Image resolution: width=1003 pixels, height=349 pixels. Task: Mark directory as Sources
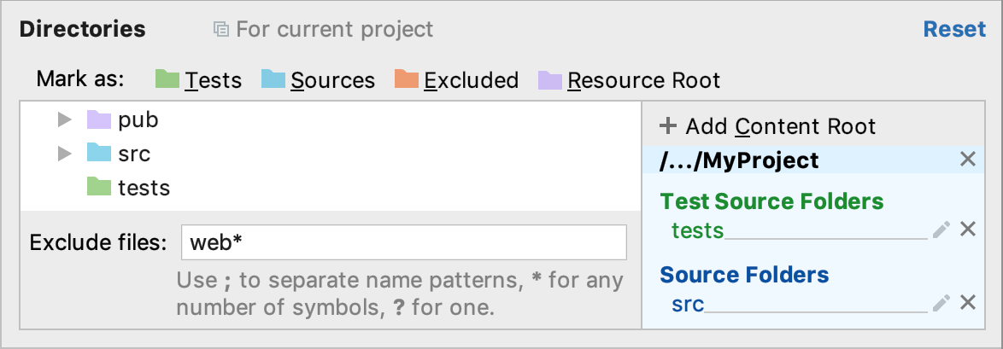click(x=318, y=80)
